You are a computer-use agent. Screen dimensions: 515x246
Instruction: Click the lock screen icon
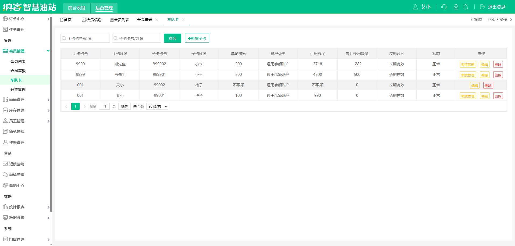[x=456, y=7]
